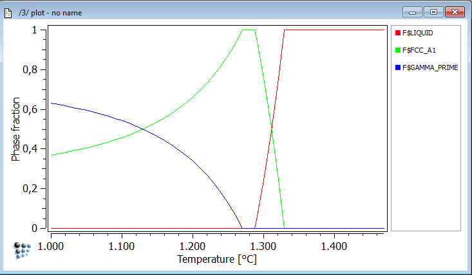472x275 pixels.
Task: Click the empty area of the legend panel
Action: 426,154
